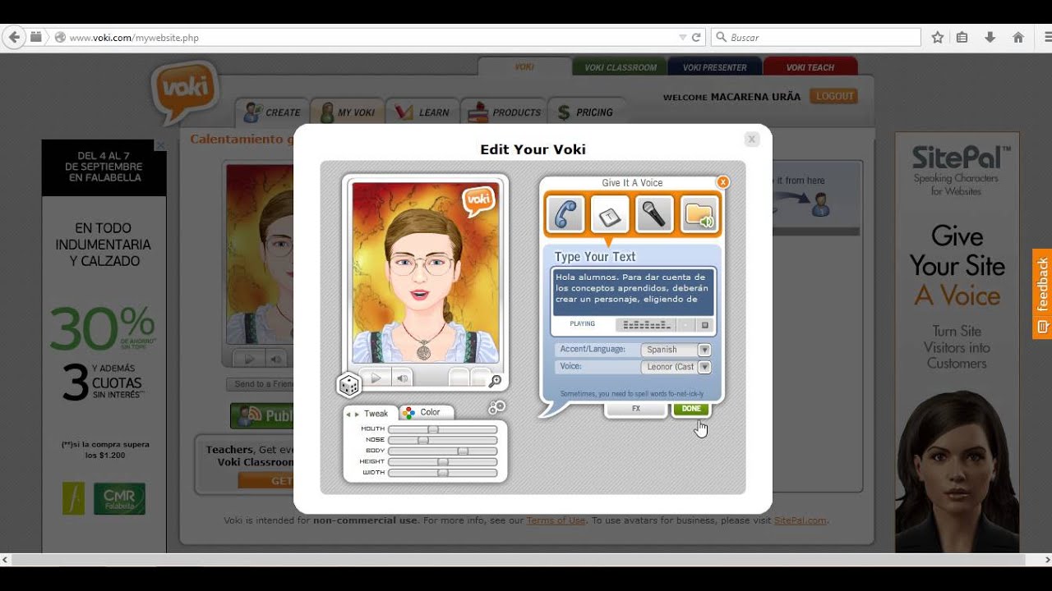The height and width of the screenshot is (591, 1052).
Task: Click the Publish button behind the dialog
Action: (262, 416)
